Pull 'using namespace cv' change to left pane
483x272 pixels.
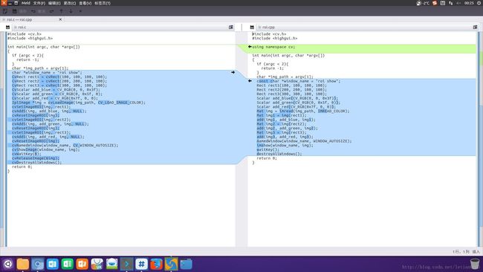(250, 47)
